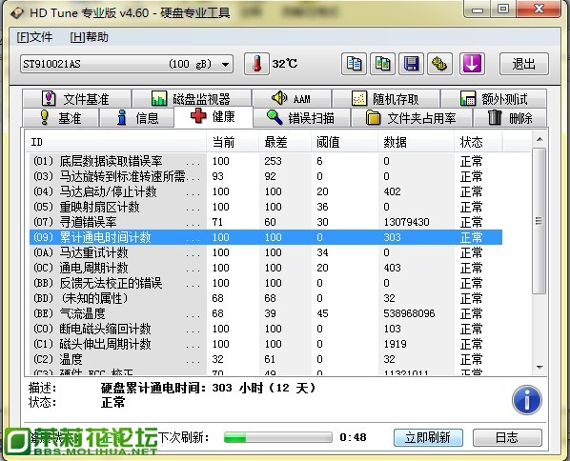Select the (BD) 未知的属性 row

point(265,298)
